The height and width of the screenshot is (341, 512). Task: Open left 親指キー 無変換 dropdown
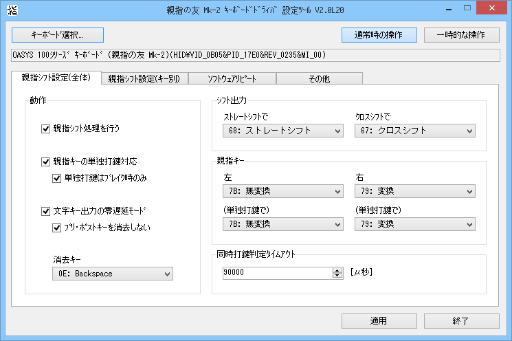point(282,191)
